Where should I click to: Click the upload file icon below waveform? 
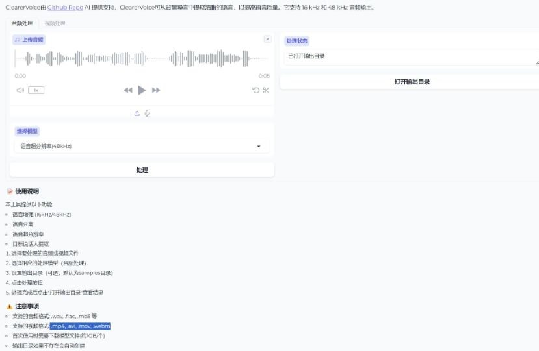(137, 113)
